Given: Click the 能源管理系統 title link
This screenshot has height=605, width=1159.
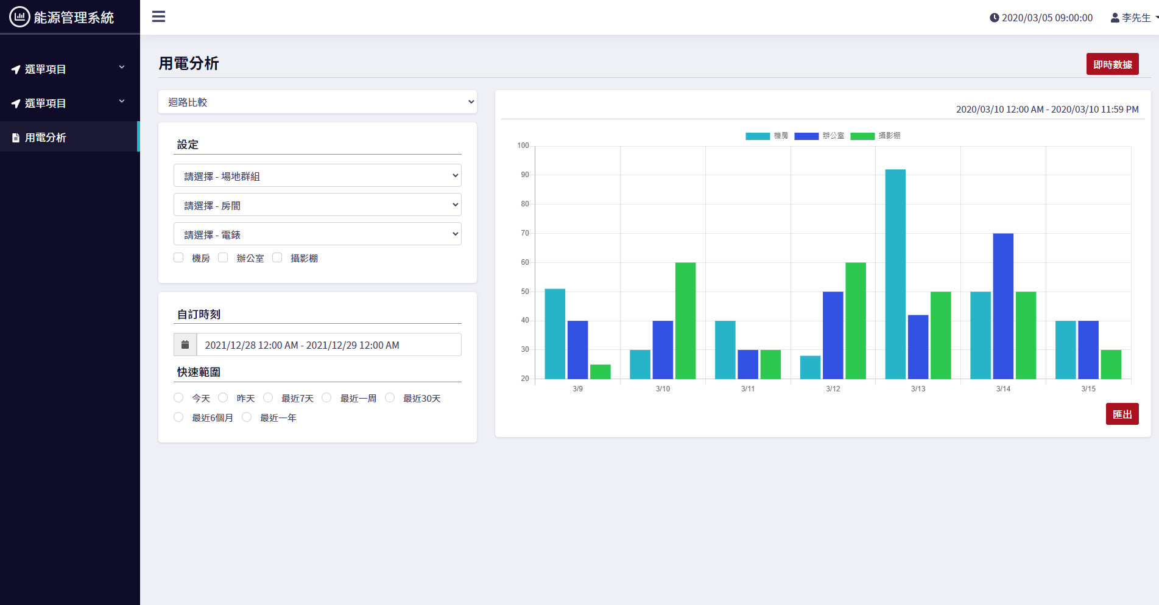Looking at the screenshot, I should 74,18.
